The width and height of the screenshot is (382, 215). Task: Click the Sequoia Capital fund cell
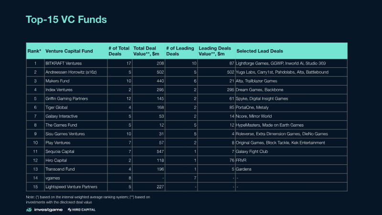pyautogui.click(x=76, y=151)
